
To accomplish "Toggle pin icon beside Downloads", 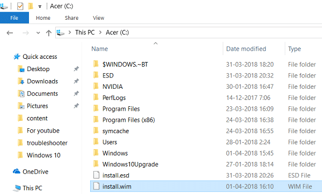I will pos(76,81).
